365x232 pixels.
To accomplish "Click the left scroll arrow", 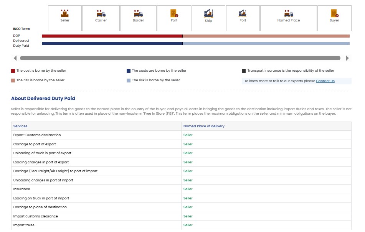I will point(15,58).
